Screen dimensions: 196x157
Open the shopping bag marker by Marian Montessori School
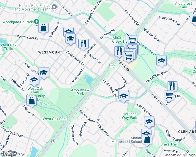click(147, 140)
